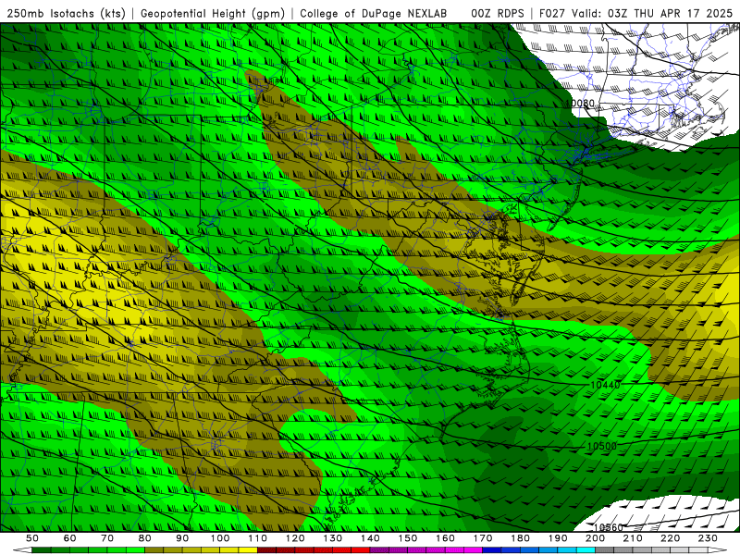
Task: Click the 10500 height contour label
Action: [x=602, y=446]
